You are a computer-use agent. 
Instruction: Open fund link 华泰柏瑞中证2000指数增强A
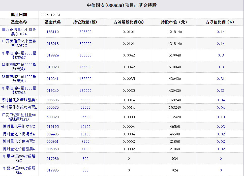click(19, 67)
